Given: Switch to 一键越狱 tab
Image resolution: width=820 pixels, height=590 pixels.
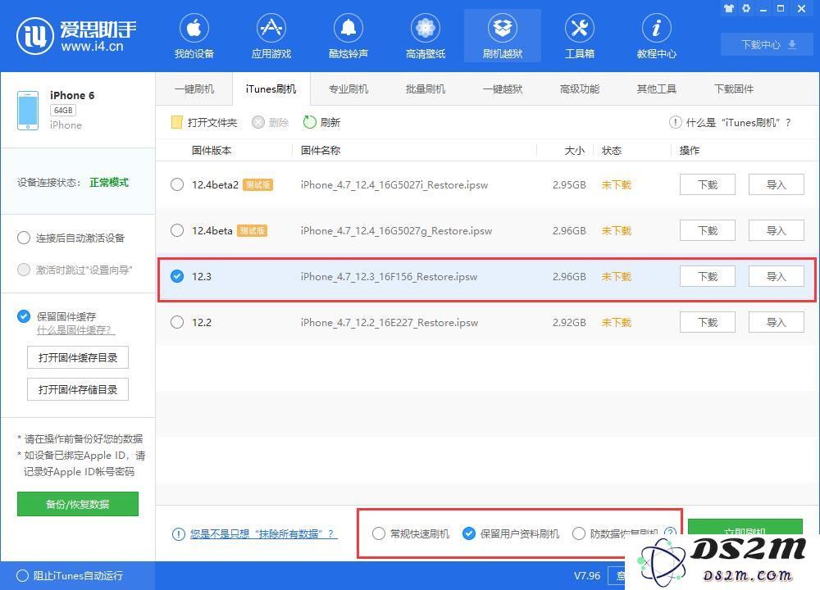Looking at the screenshot, I should tap(503, 88).
